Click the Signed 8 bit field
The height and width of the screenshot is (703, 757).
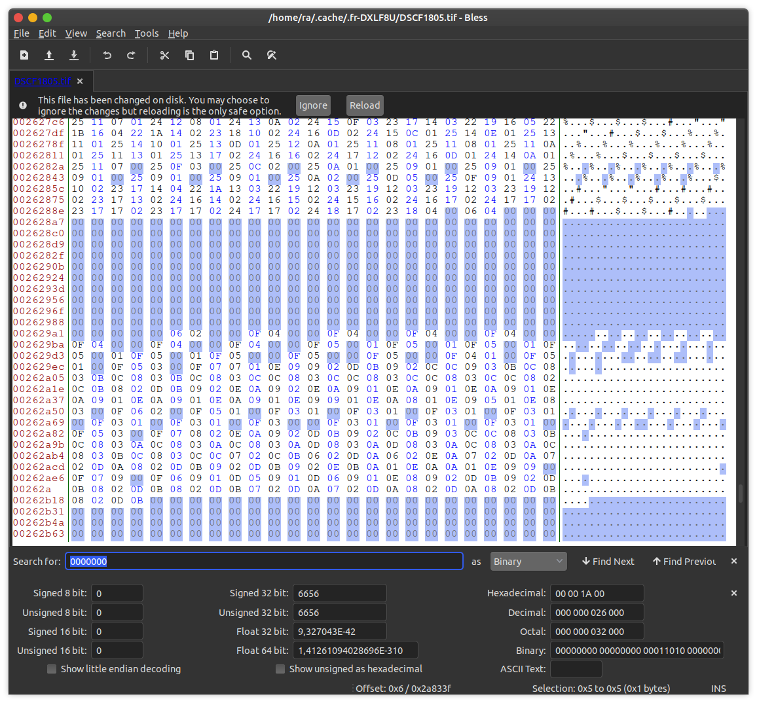point(117,594)
